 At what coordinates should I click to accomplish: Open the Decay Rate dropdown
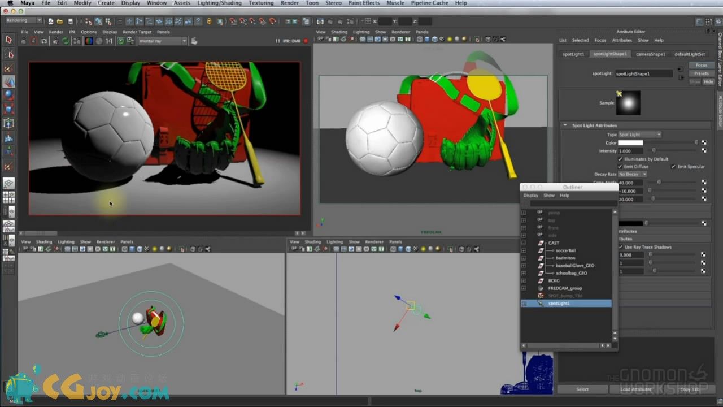point(632,174)
